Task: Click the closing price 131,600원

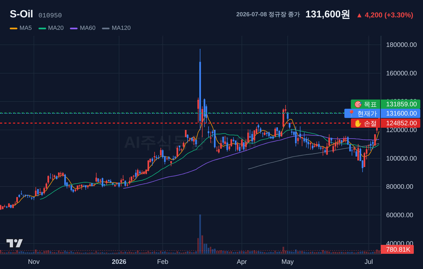Action: click(x=328, y=14)
